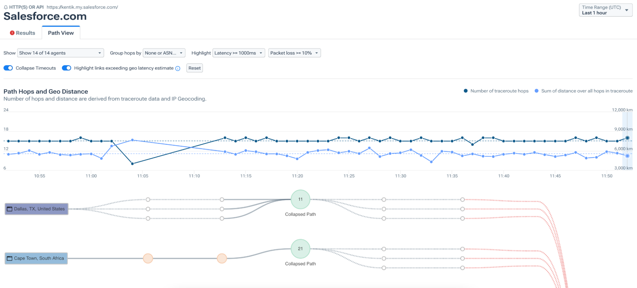Toggle Number of traceroute hops legend label
637x288 pixels.
(499, 91)
